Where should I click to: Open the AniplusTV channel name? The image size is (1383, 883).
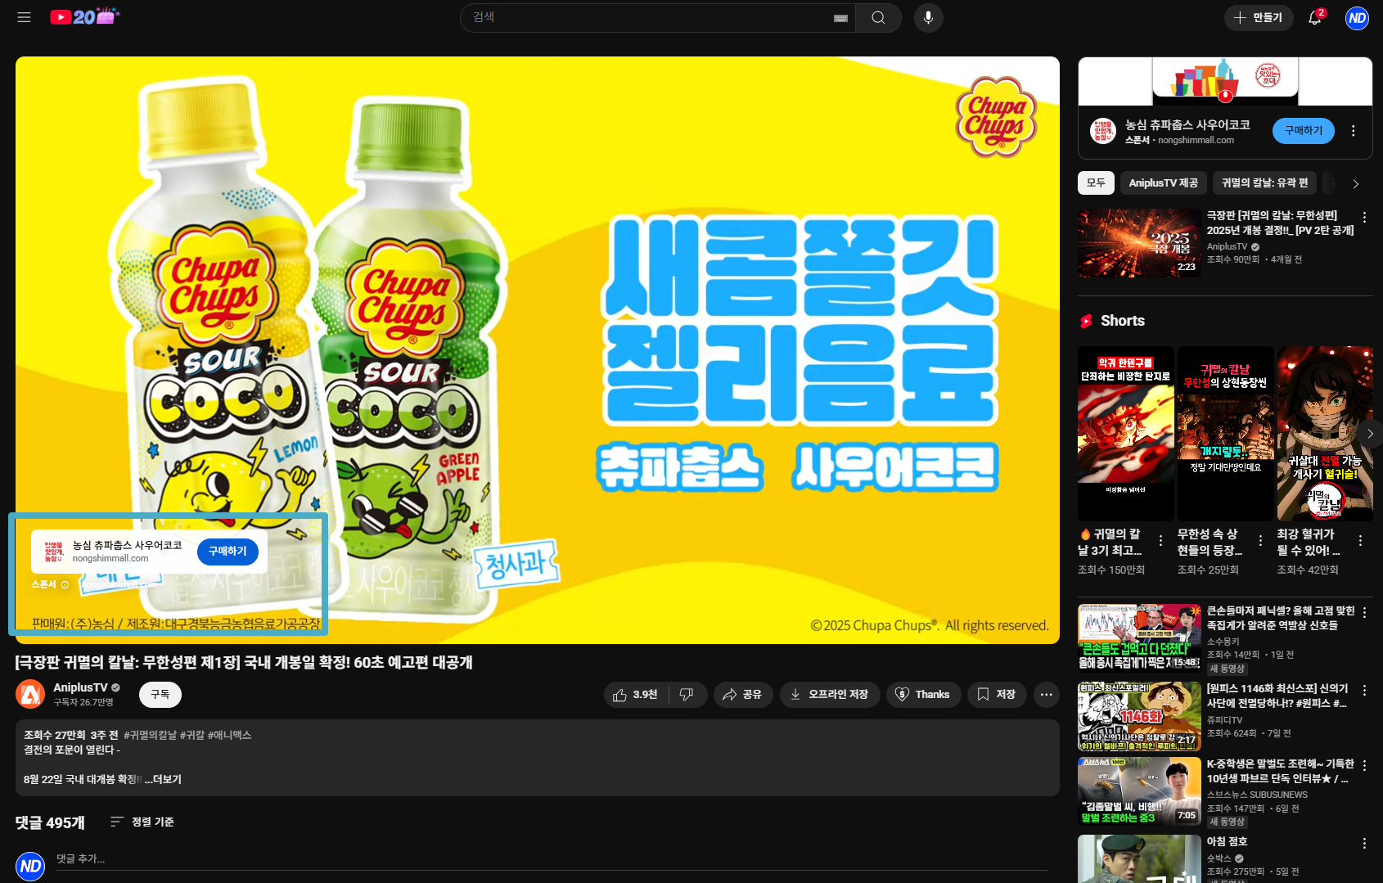point(80,687)
